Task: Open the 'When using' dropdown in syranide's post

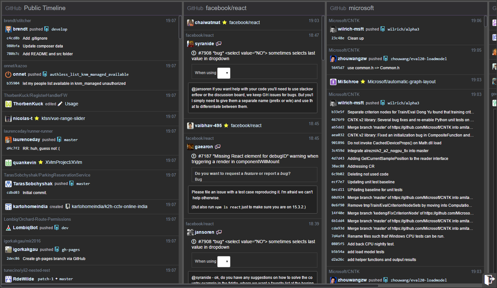Action: tap(224, 73)
